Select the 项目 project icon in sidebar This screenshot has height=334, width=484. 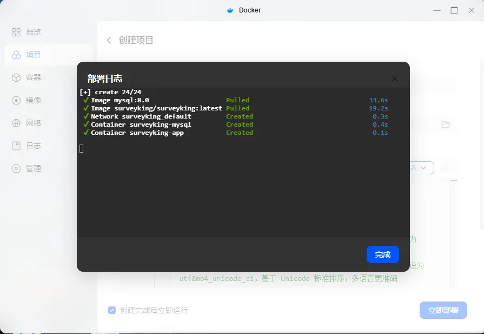point(16,55)
